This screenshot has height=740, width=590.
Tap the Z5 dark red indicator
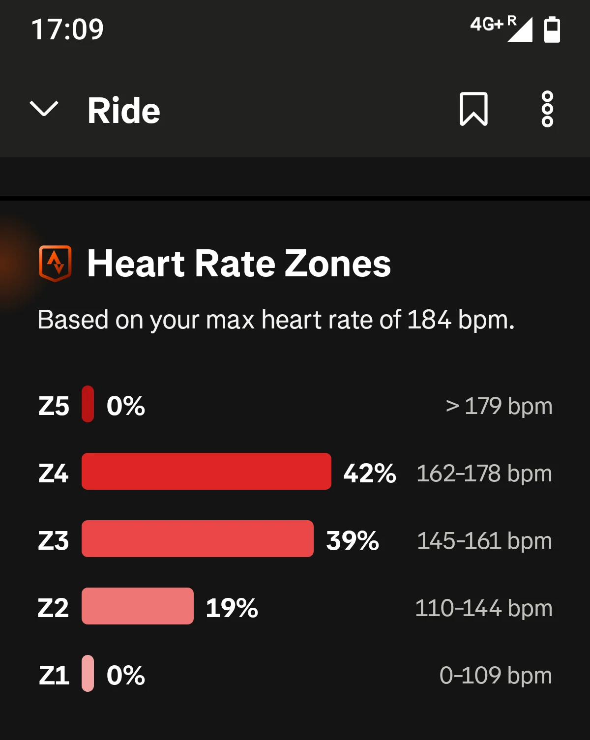click(88, 404)
